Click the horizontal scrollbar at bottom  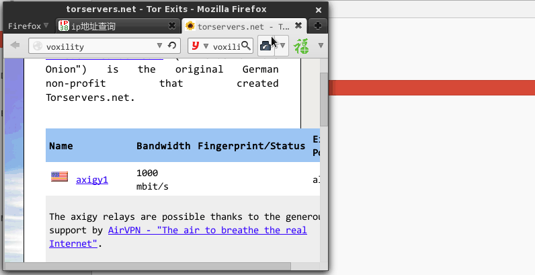pyautogui.click(x=147, y=266)
